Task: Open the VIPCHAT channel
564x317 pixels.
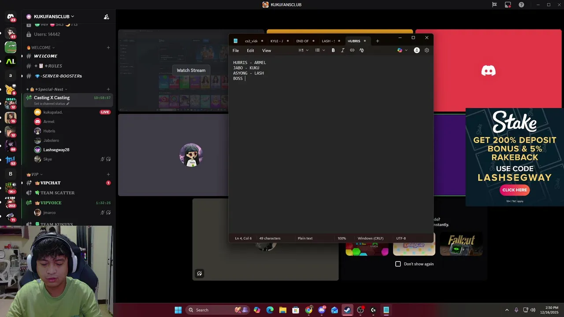Action: 68,183
